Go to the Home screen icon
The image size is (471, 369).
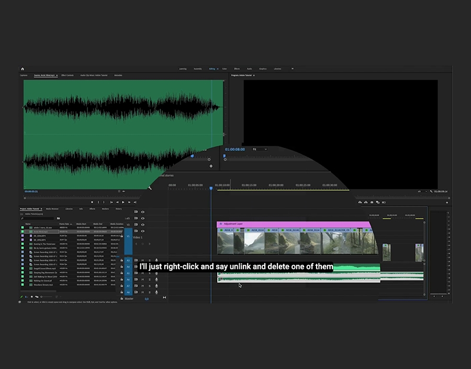(23, 69)
